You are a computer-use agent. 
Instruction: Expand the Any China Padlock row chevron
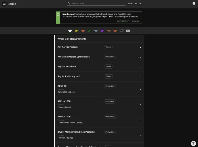tap(140, 57)
